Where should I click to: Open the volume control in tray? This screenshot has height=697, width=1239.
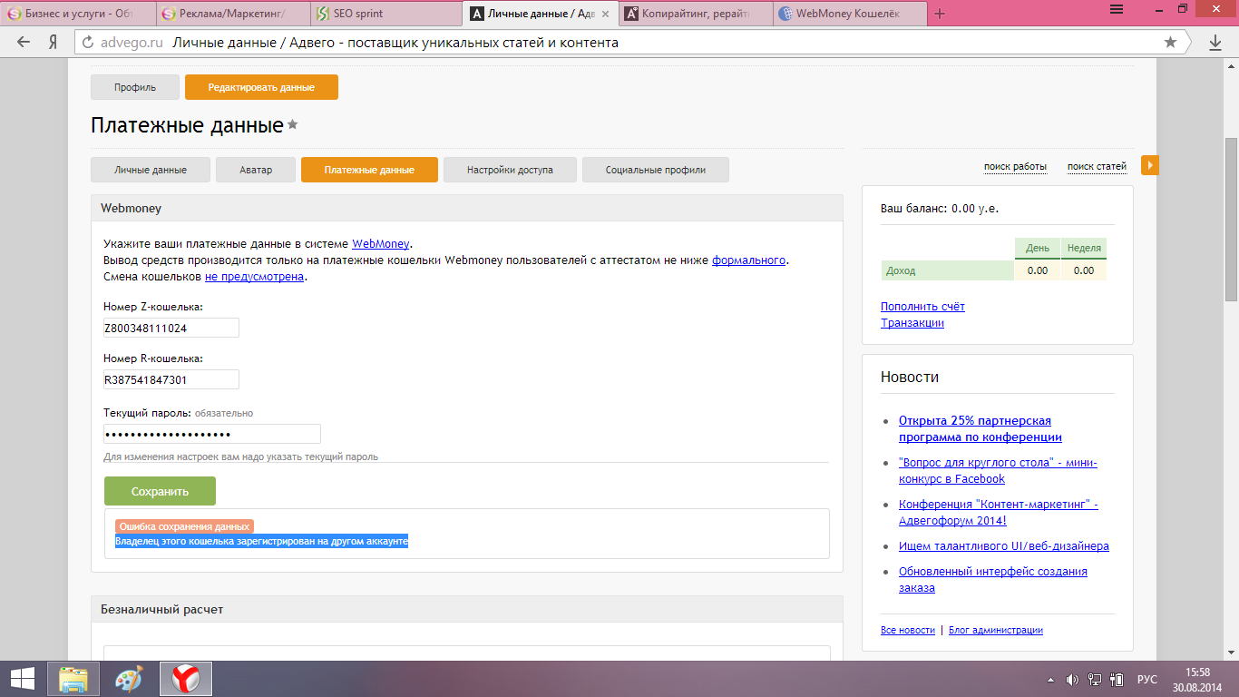coord(1072,679)
